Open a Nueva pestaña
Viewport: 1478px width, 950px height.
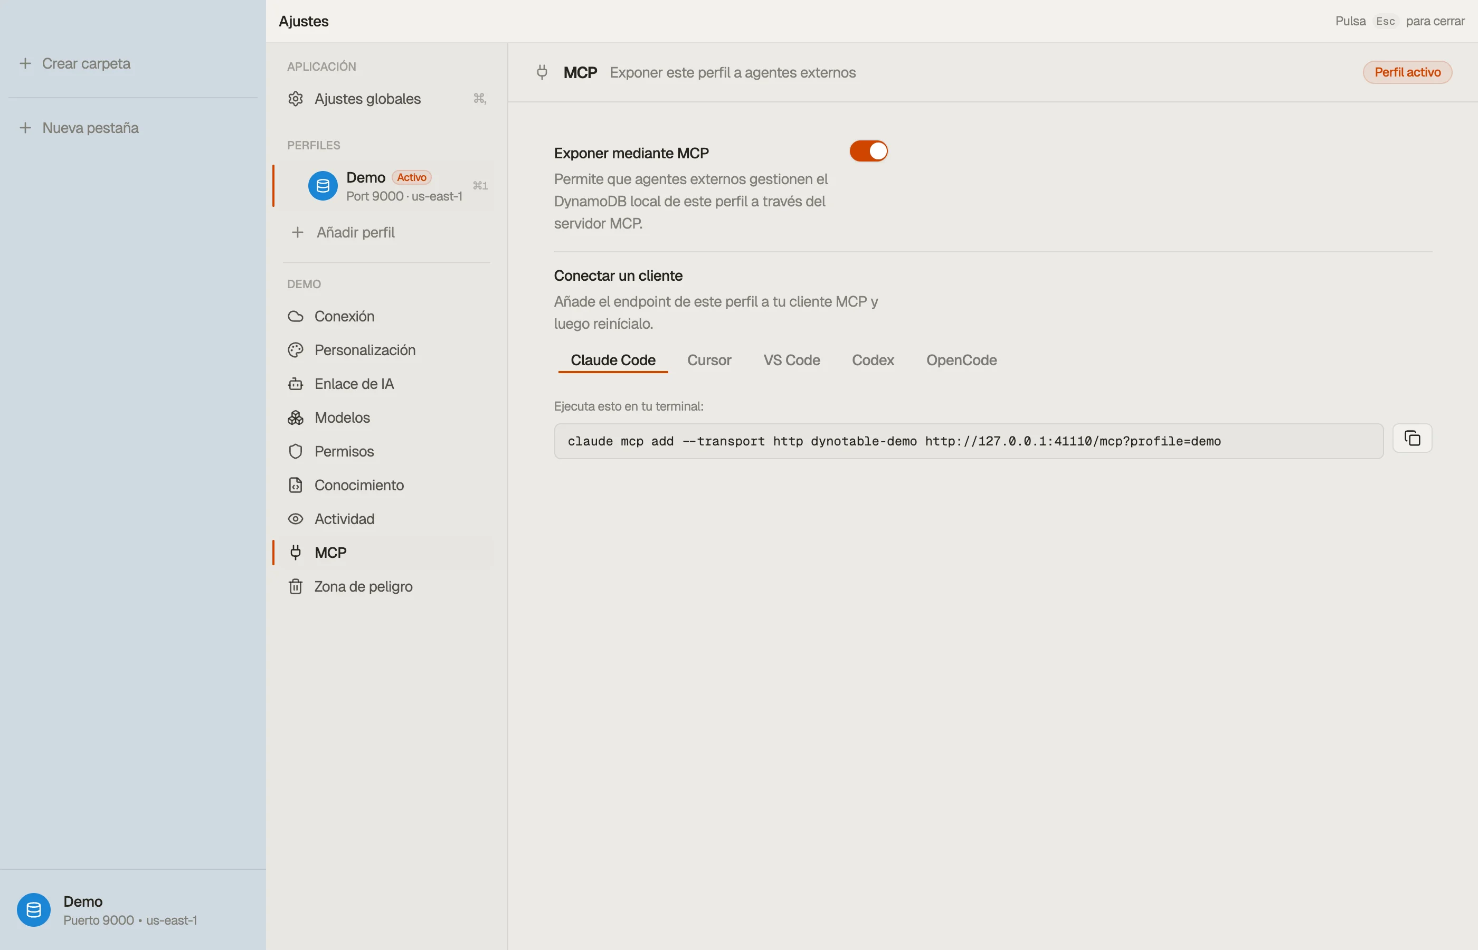tap(90, 128)
